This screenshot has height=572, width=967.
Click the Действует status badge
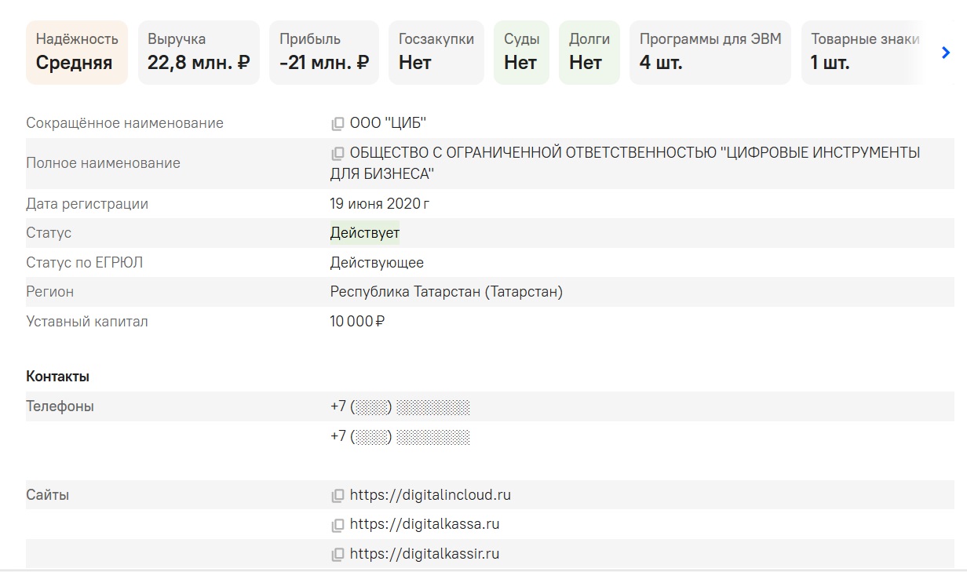[x=364, y=233]
